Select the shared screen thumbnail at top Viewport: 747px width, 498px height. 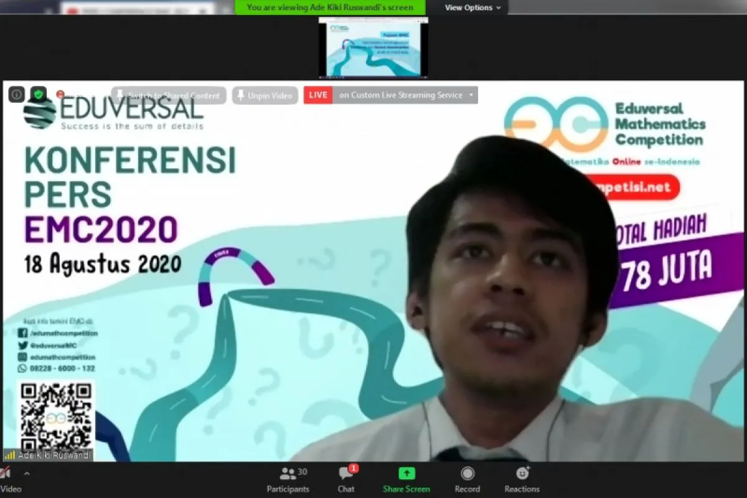(374, 47)
